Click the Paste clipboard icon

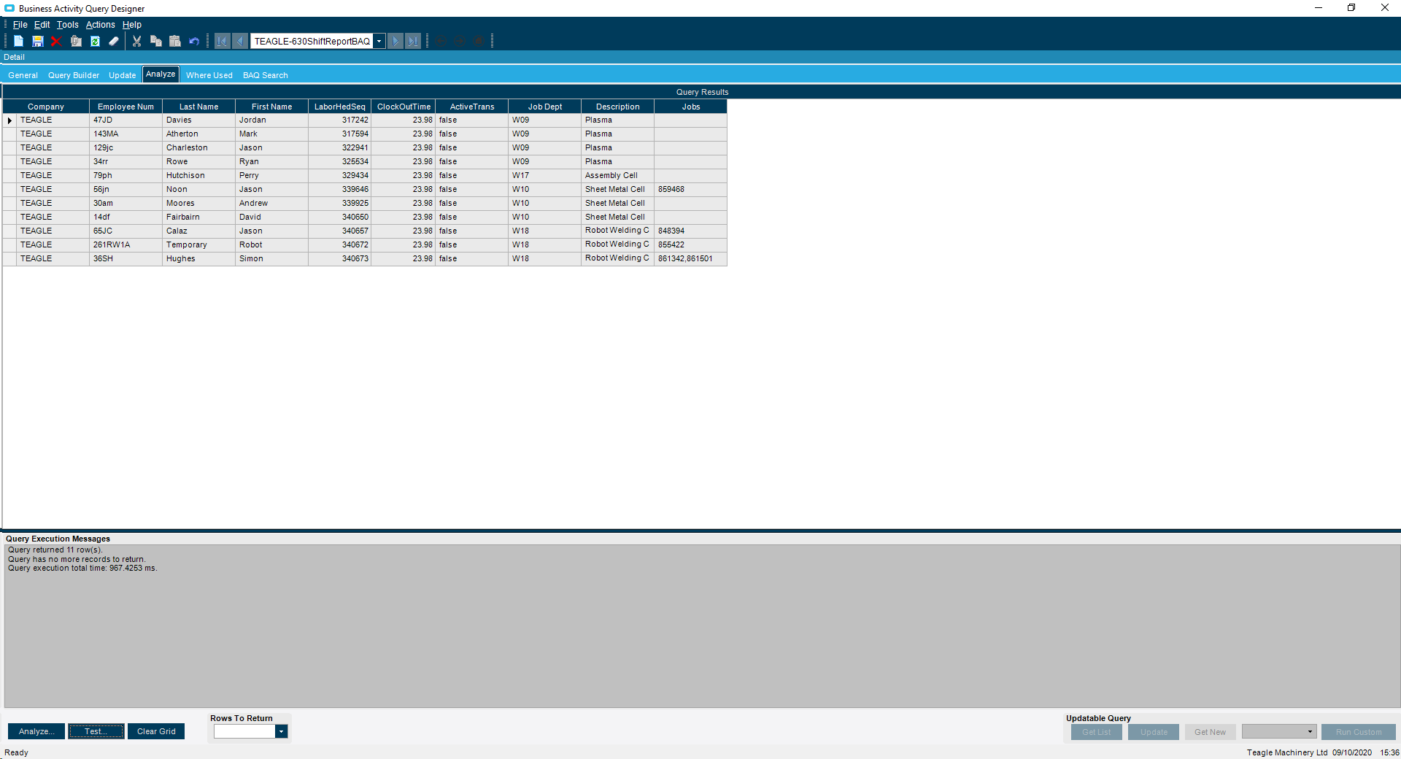pos(175,42)
